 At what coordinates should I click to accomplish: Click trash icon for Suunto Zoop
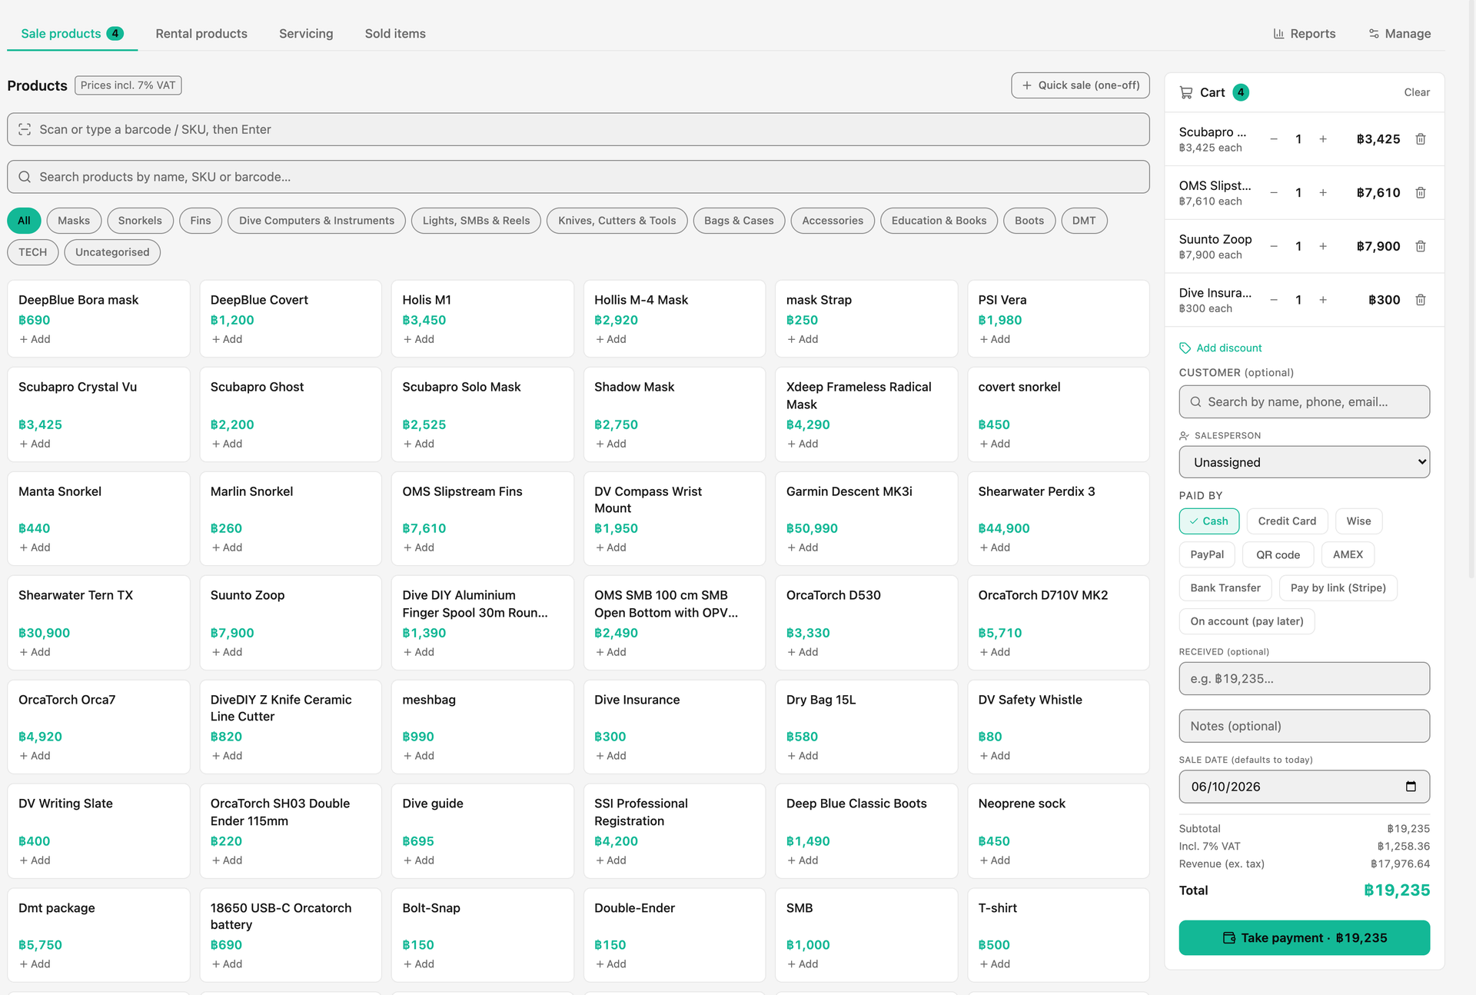click(1421, 246)
